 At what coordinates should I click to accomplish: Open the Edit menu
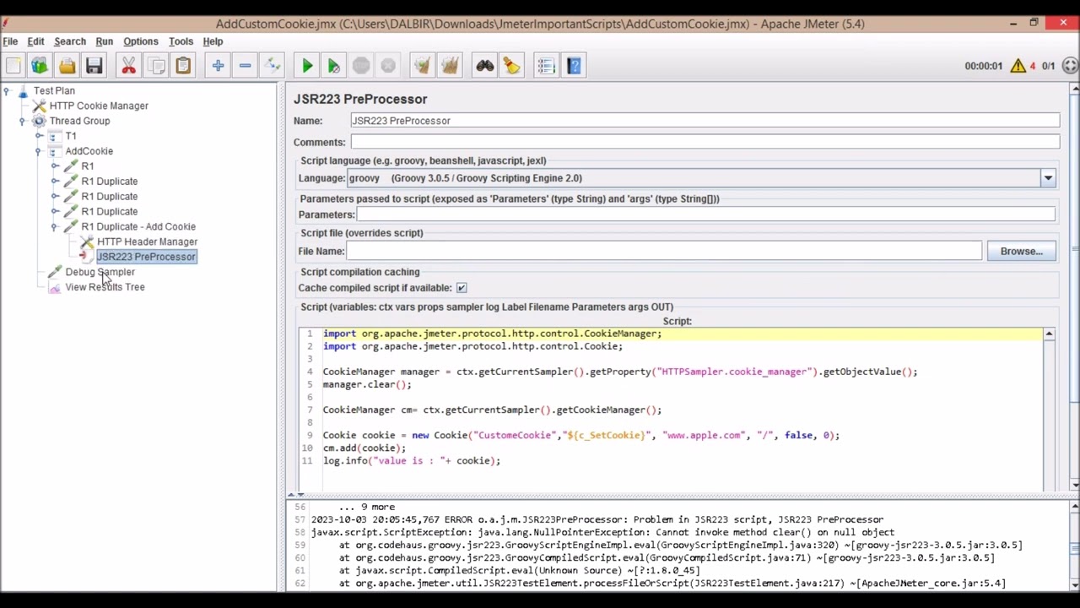pyautogui.click(x=35, y=41)
